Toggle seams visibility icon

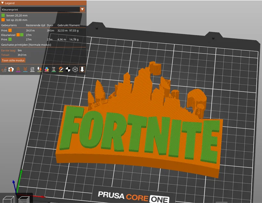33,70
